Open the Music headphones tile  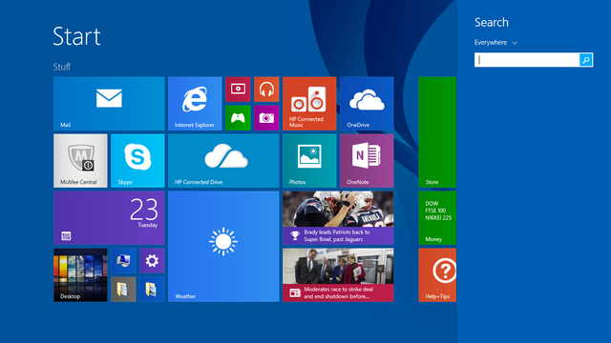(266, 90)
